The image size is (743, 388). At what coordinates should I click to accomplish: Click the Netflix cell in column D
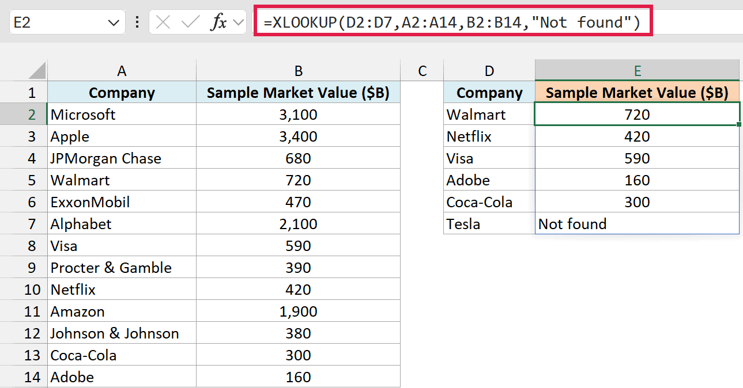(x=489, y=136)
